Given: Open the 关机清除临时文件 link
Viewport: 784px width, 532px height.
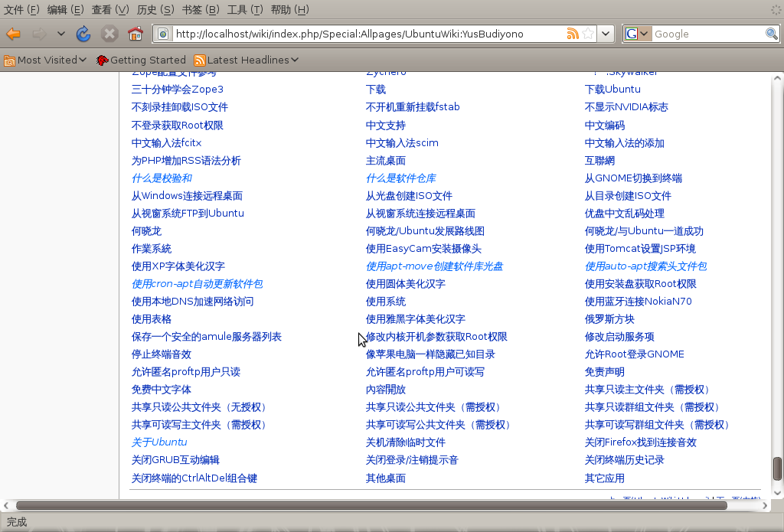Looking at the screenshot, I should [406, 442].
